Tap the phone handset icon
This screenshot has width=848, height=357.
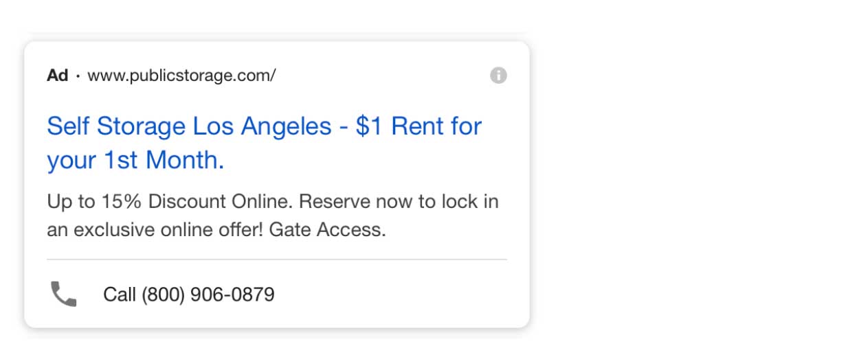(64, 295)
